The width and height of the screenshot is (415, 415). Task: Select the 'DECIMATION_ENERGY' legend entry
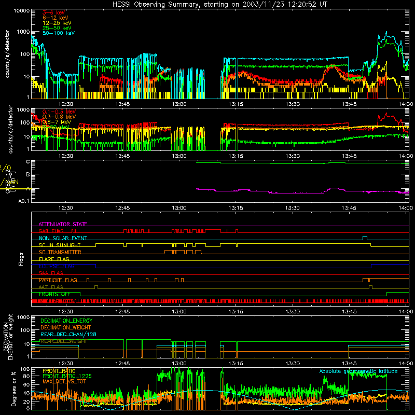pyautogui.click(x=66, y=321)
